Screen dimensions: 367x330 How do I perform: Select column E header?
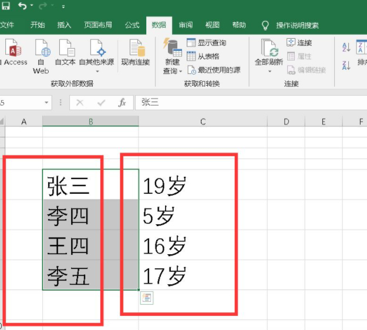point(324,122)
